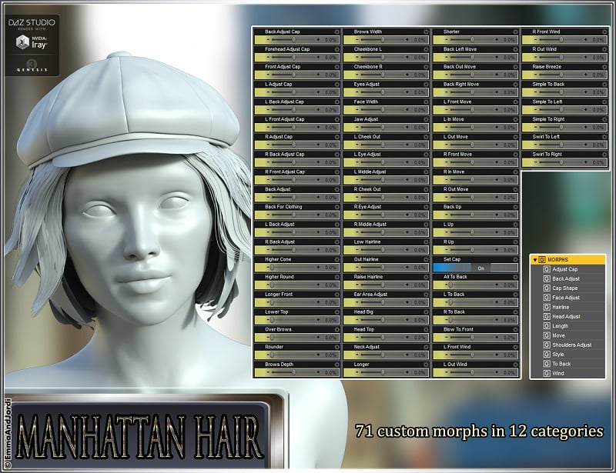The height and width of the screenshot is (473, 616).
Task: Click the Back For Clothing value field
Action: coord(331,215)
